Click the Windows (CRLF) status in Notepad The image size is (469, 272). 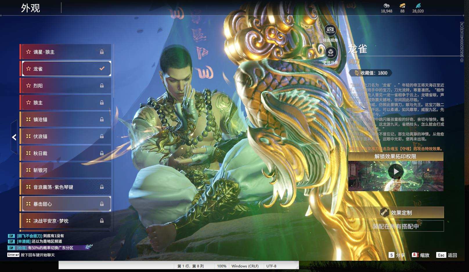point(245,266)
